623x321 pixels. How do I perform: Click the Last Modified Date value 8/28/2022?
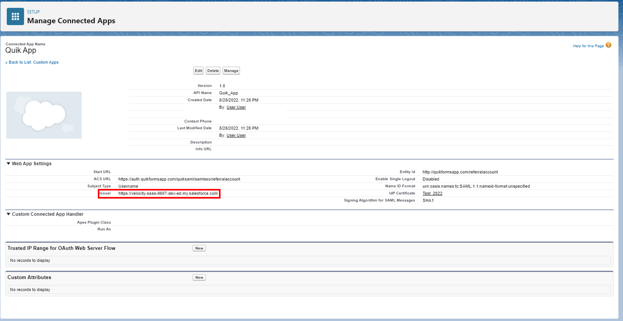click(239, 128)
